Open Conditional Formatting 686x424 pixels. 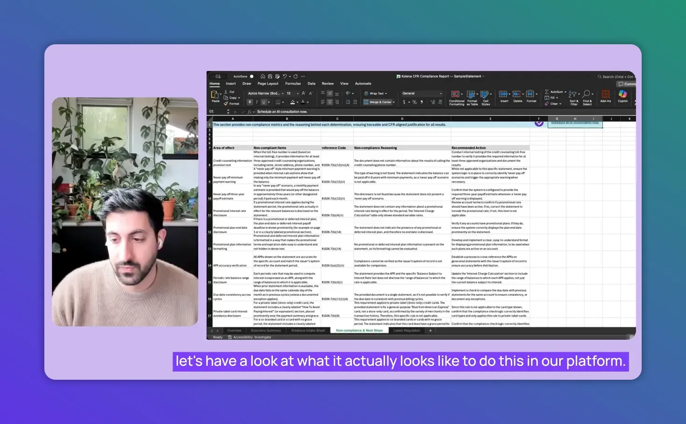(x=456, y=98)
